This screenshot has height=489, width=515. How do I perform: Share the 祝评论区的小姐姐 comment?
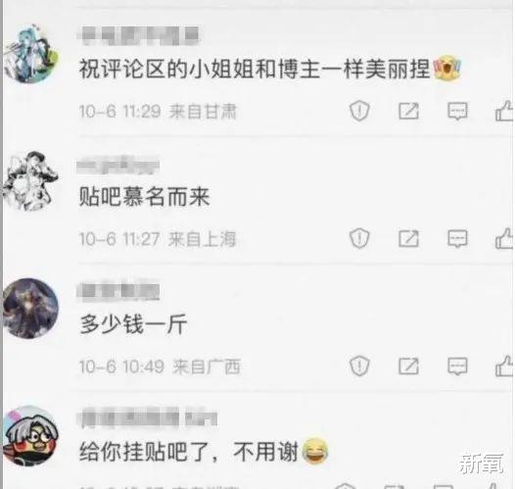click(x=408, y=111)
